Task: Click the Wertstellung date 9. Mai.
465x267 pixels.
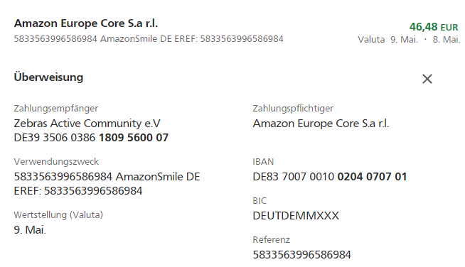Action: tap(30, 229)
